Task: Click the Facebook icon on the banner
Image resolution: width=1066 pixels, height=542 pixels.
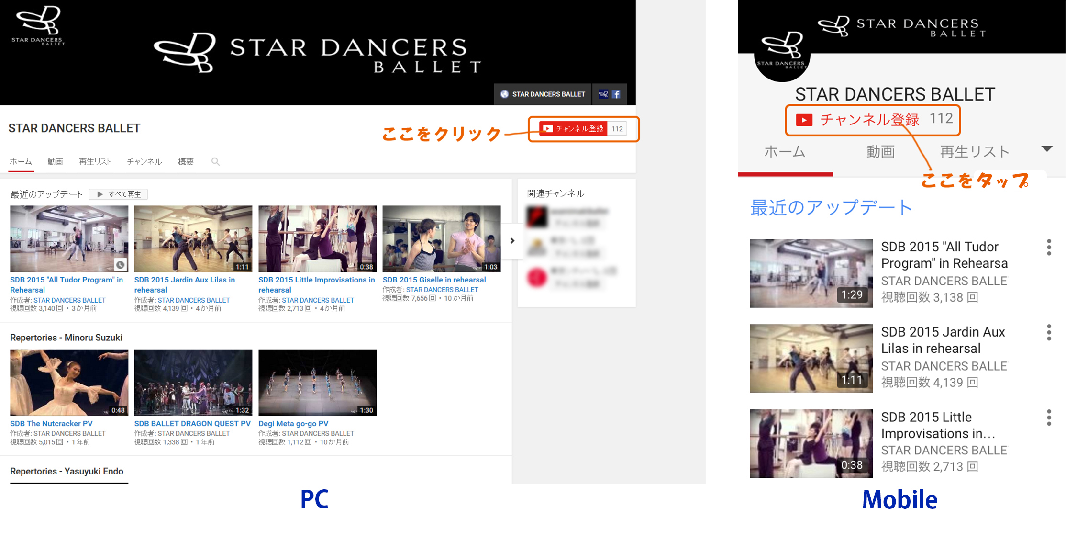Action: tap(617, 94)
